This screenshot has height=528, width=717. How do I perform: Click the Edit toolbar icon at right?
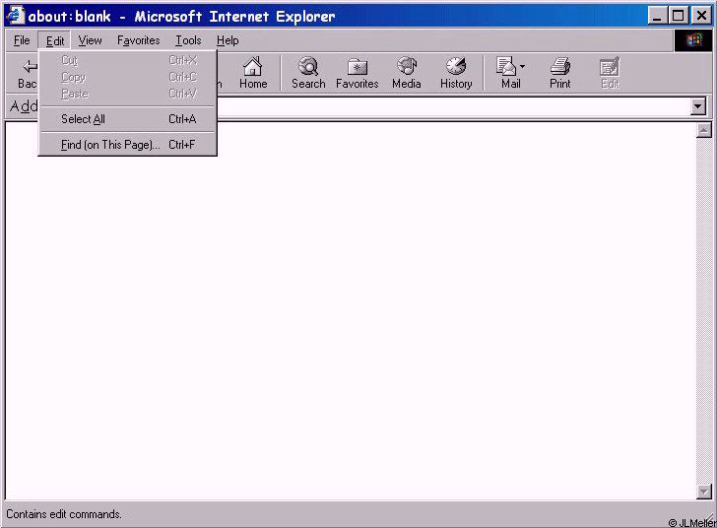(610, 67)
